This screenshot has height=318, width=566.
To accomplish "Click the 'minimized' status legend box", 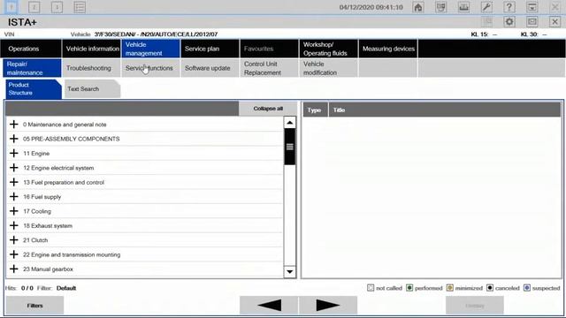I will click(450, 288).
